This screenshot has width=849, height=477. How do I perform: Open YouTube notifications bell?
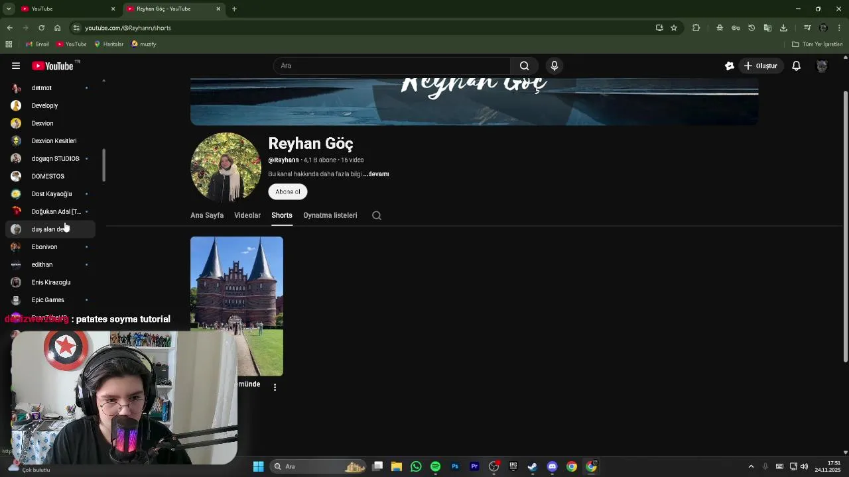[796, 66]
